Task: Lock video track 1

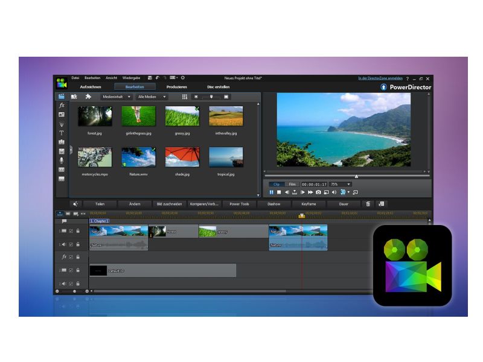Action: [x=78, y=231]
